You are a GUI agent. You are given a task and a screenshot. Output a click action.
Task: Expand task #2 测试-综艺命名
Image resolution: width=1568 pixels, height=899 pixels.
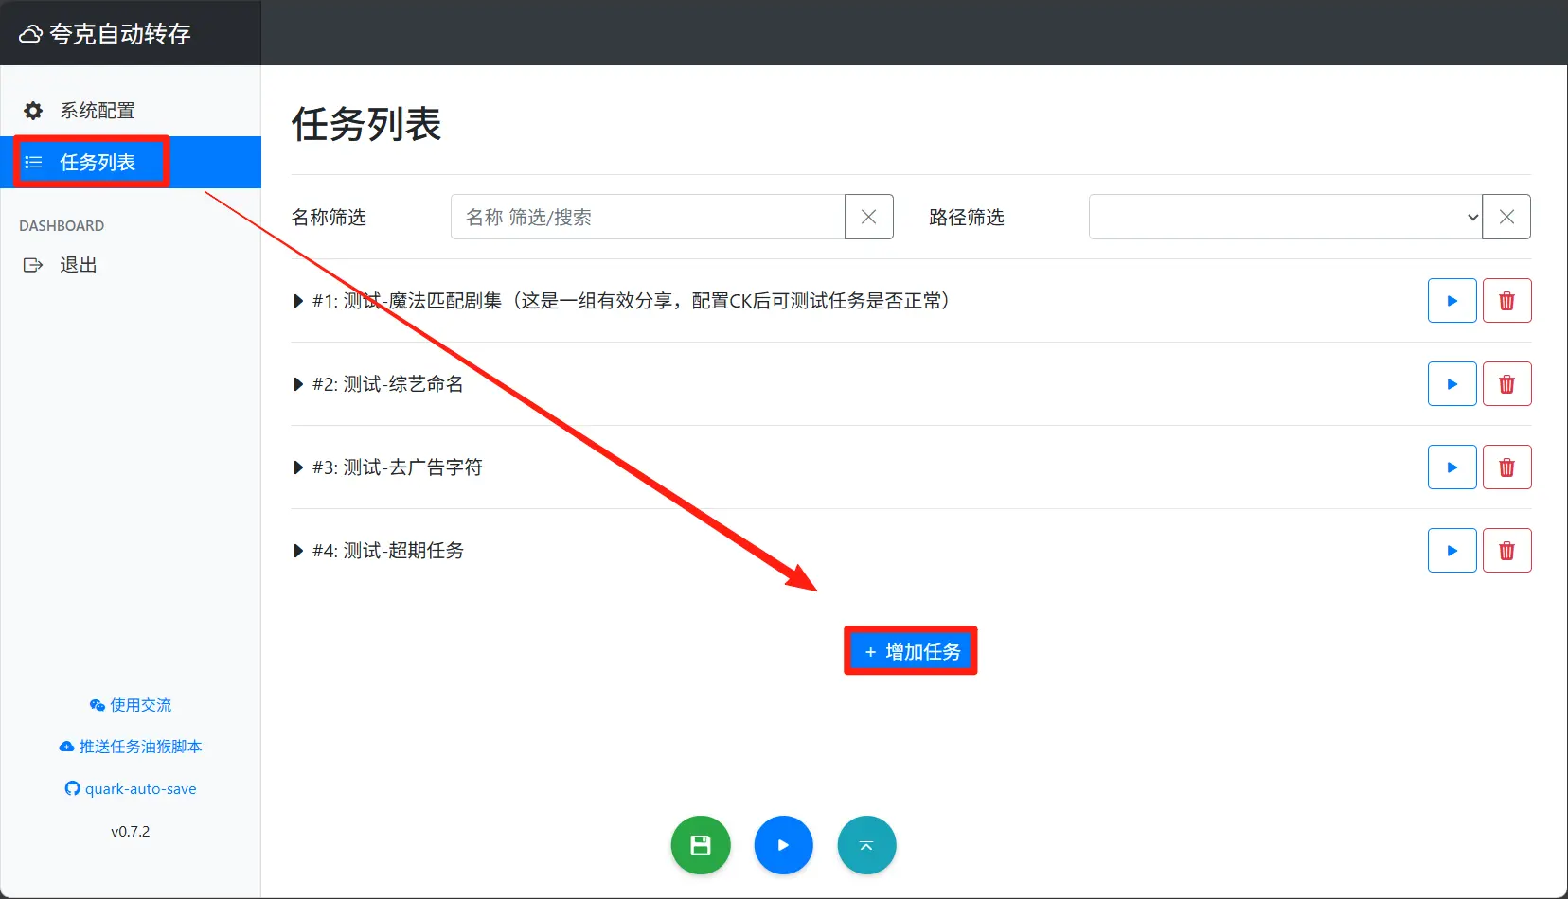pos(298,384)
